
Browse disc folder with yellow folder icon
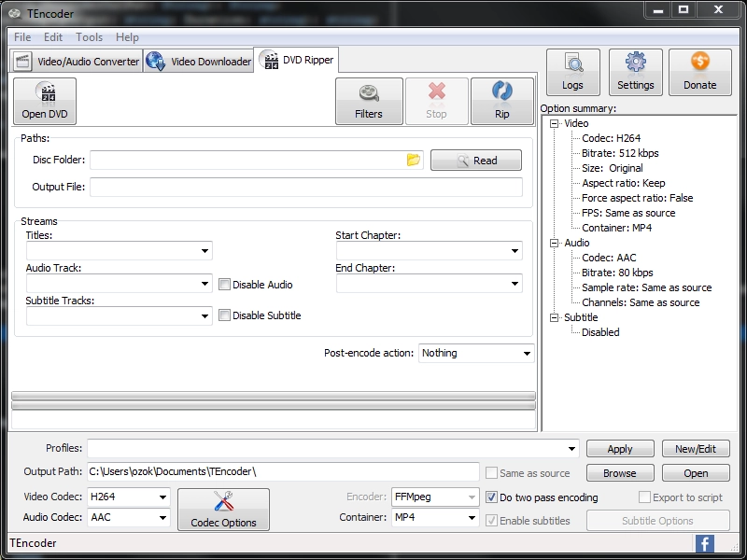[414, 160]
